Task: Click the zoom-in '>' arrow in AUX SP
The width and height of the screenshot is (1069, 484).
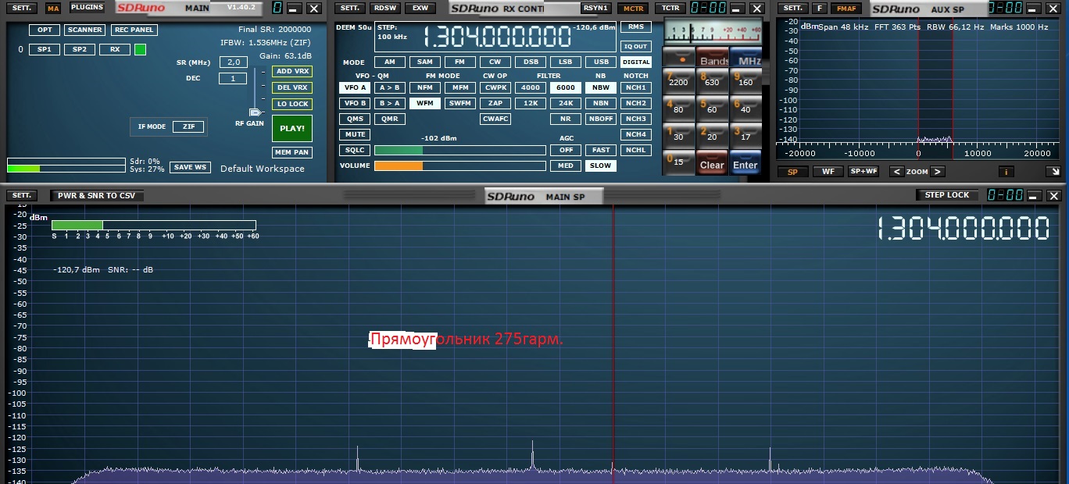Action: coord(938,172)
